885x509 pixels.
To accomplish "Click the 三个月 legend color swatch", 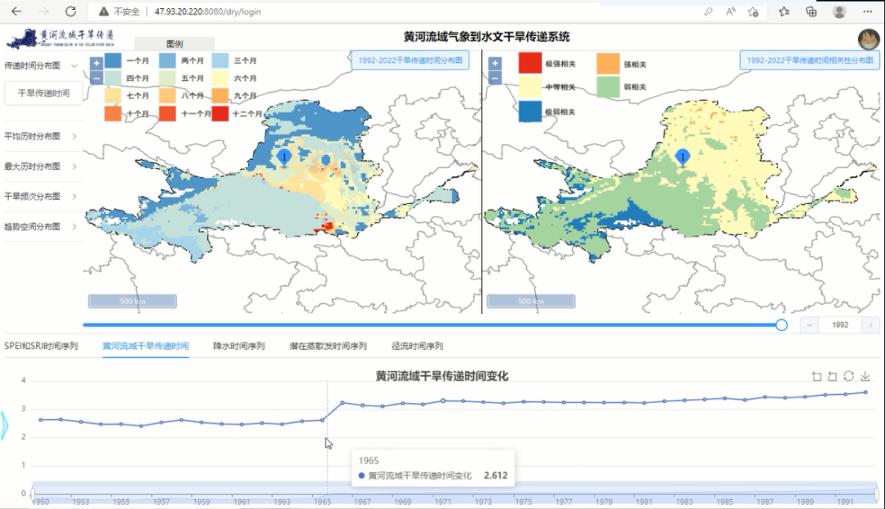I will click(220, 61).
